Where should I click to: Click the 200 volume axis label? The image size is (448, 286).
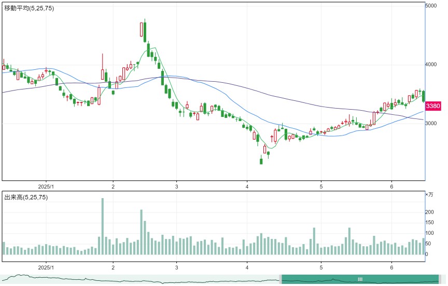tap(429, 212)
